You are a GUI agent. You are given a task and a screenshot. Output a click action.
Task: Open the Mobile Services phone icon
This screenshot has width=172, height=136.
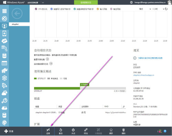click(4, 33)
